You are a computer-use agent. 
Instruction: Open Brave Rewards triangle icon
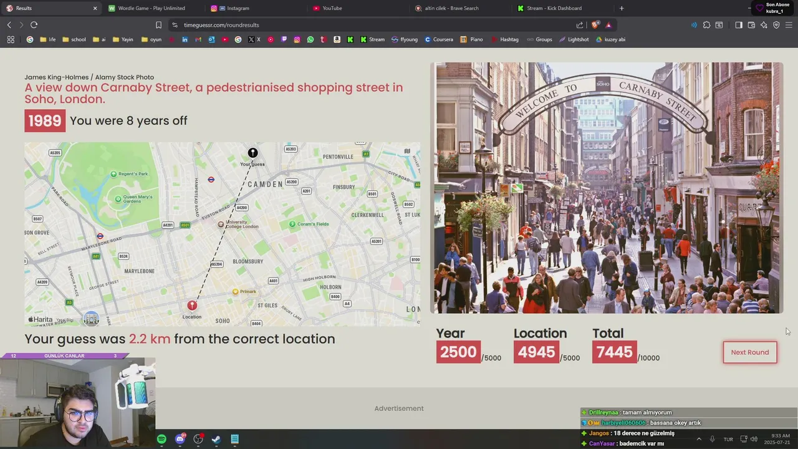coord(608,25)
